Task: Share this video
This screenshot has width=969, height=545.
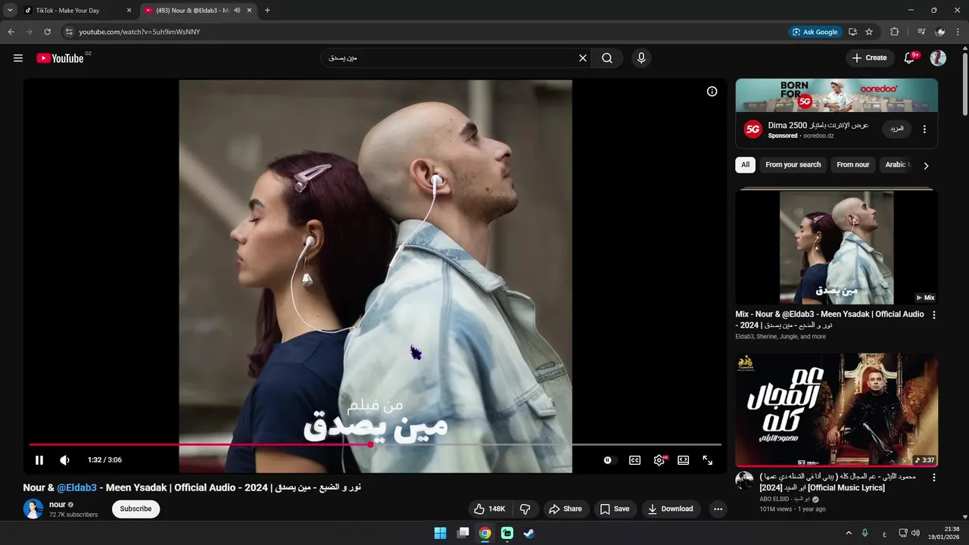Action: click(566, 509)
